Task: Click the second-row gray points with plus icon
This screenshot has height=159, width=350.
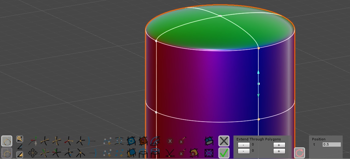Action: tap(107, 153)
